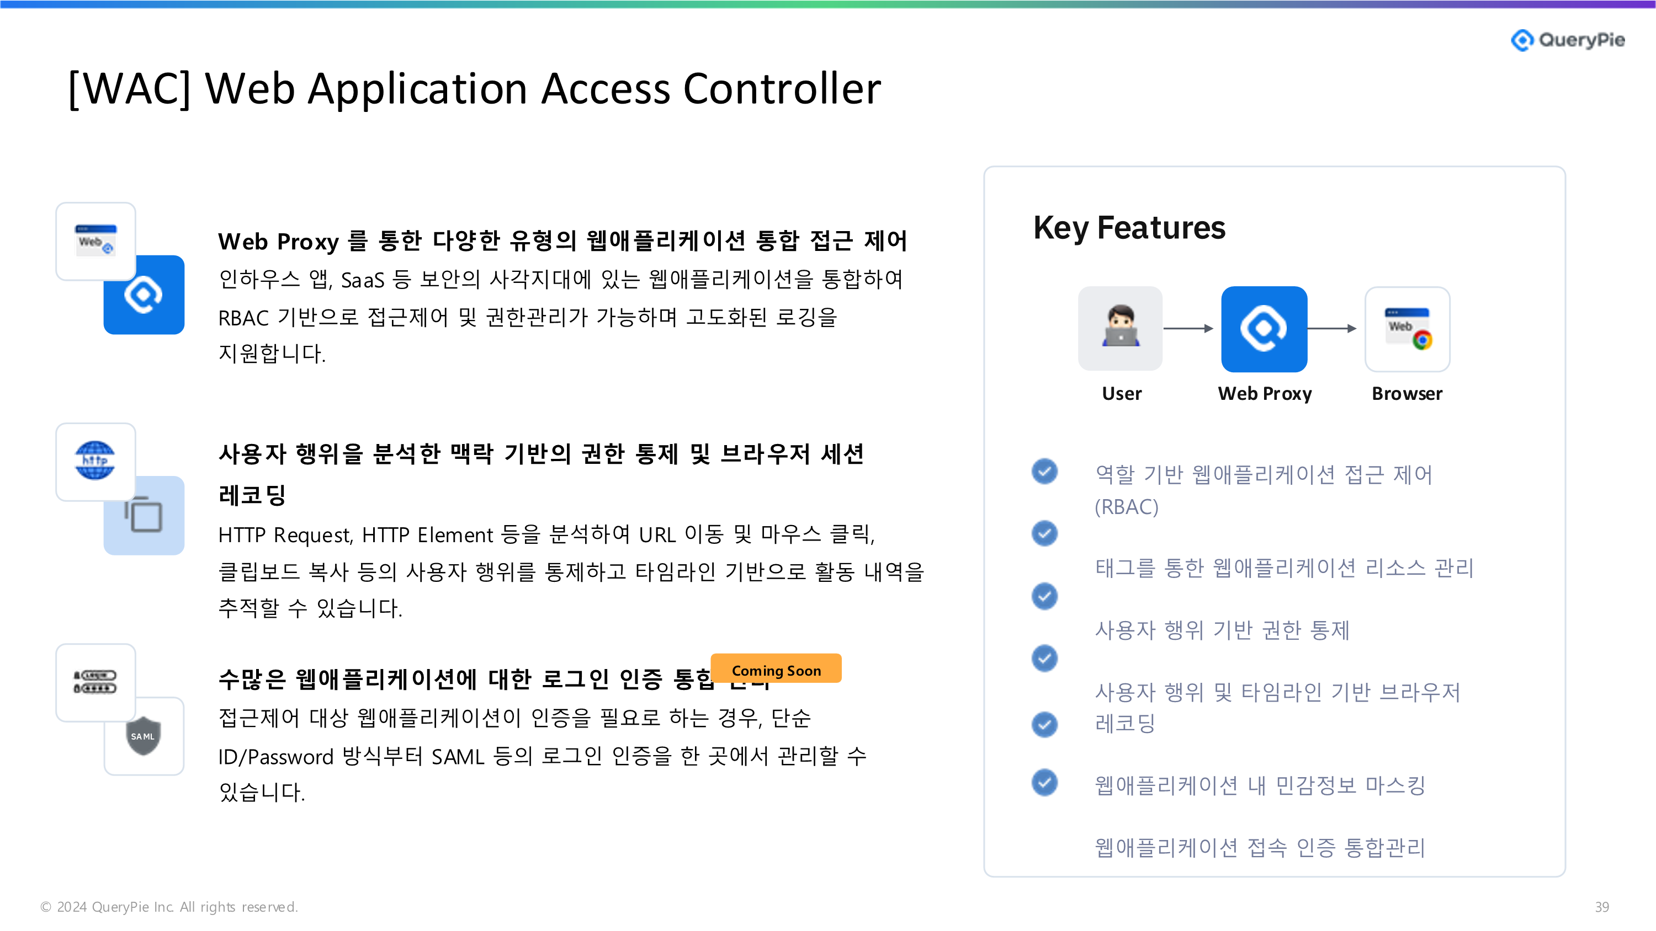Click the second blue checkmark bullet
The height and width of the screenshot is (931, 1656).
pyautogui.click(x=1044, y=533)
